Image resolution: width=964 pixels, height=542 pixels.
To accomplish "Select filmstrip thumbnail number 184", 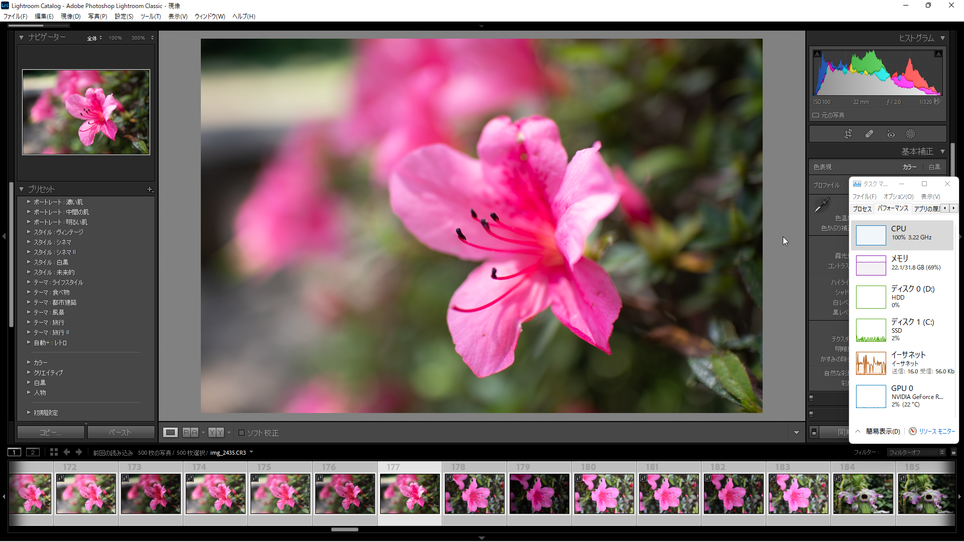I will [863, 493].
